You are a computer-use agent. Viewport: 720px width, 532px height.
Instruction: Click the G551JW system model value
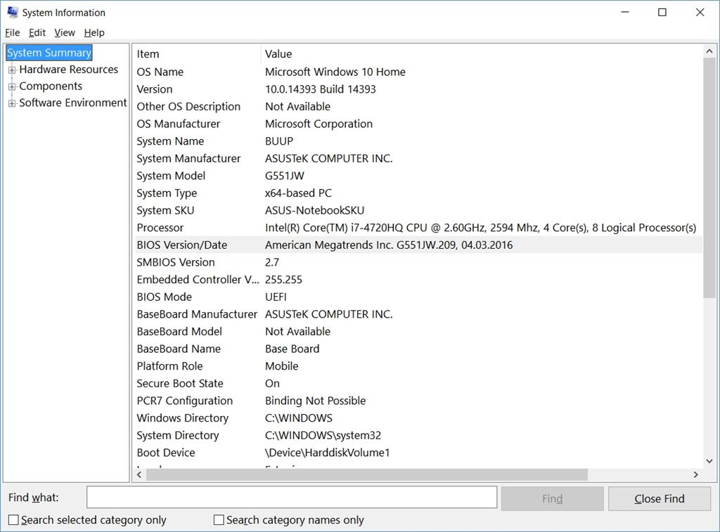click(285, 176)
